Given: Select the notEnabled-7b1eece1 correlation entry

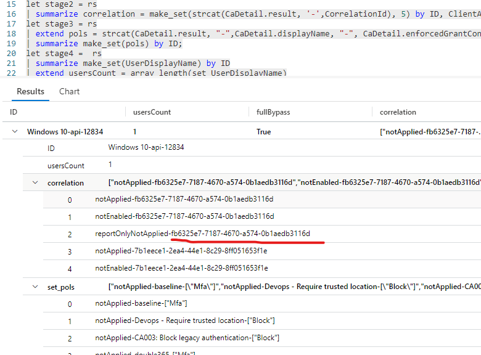Looking at the screenshot, I should pyautogui.click(x=181, y=269).
